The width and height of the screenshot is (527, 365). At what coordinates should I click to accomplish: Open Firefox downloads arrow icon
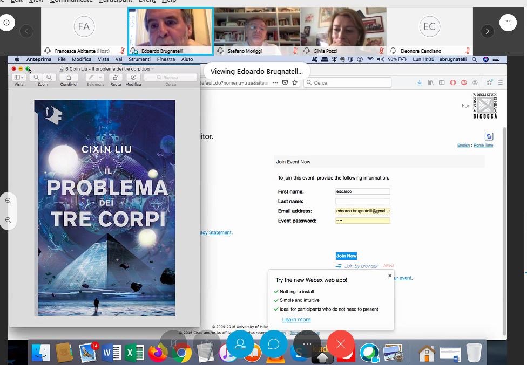420,82
